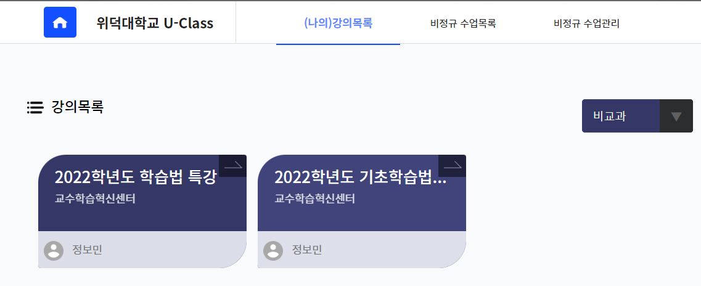This screenshot has height=286, width=701.
Task: Select instructor name 정보민 on second card
Action: [306, 250]
